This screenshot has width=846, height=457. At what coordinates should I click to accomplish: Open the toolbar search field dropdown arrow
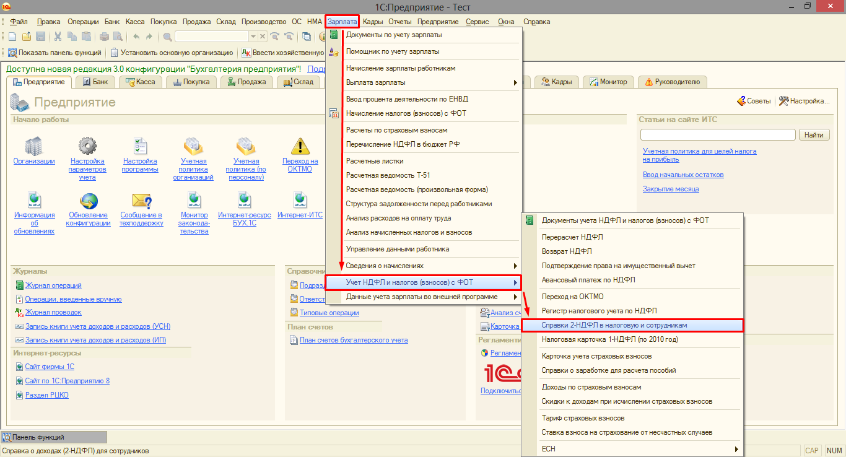tap(253, 37)
